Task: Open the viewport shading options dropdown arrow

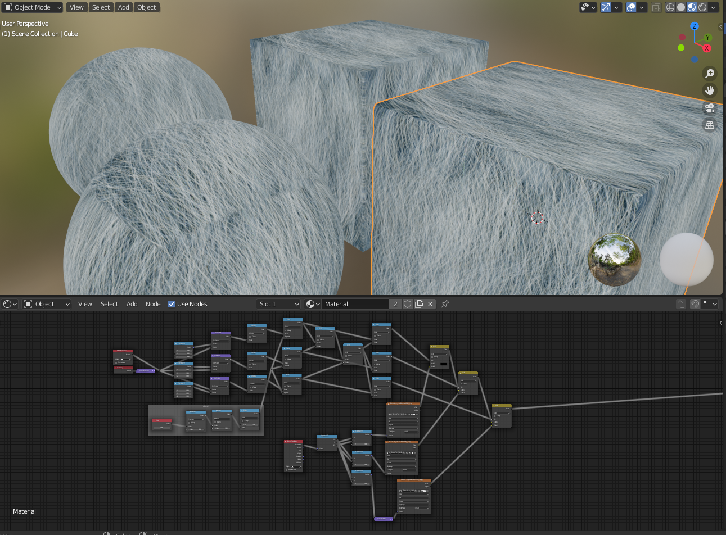Action: click(713, 7)
